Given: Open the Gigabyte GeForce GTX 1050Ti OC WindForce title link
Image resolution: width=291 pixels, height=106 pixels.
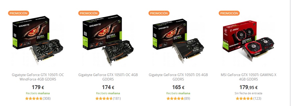Looking at the screenshot, I should tap(38, 77).
